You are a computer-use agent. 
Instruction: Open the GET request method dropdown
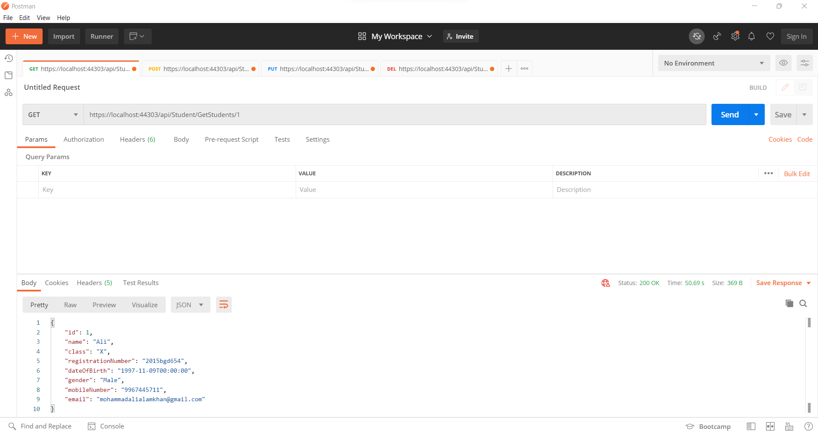[x=52, y=114]
